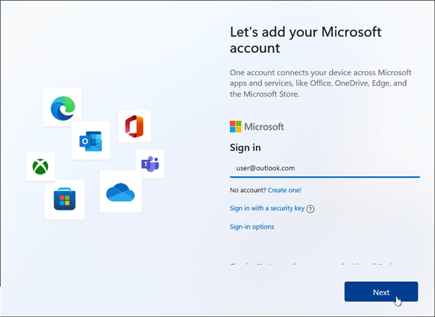The width and height of the screenshot is (435, 317).
Task: Click the Sign in heading text
Action: [x=245, y=147]
